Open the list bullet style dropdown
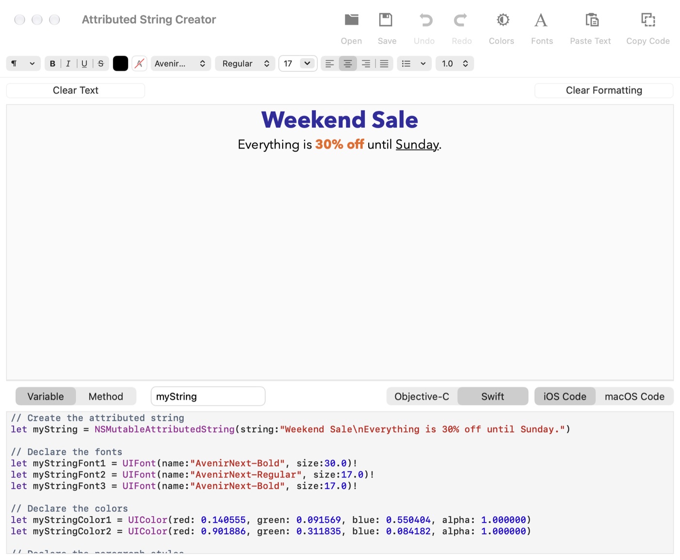680x560 pixels. pos(414,64)
